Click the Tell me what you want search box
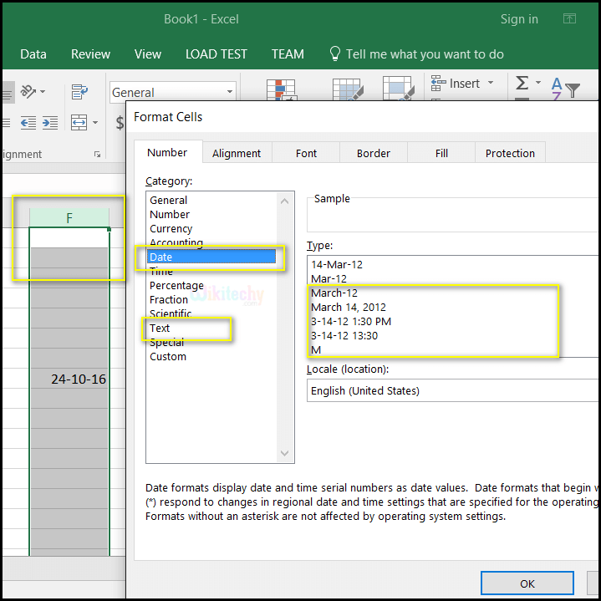Image resolution: width=601 pixels, height=601 pixels. point(424,54)
